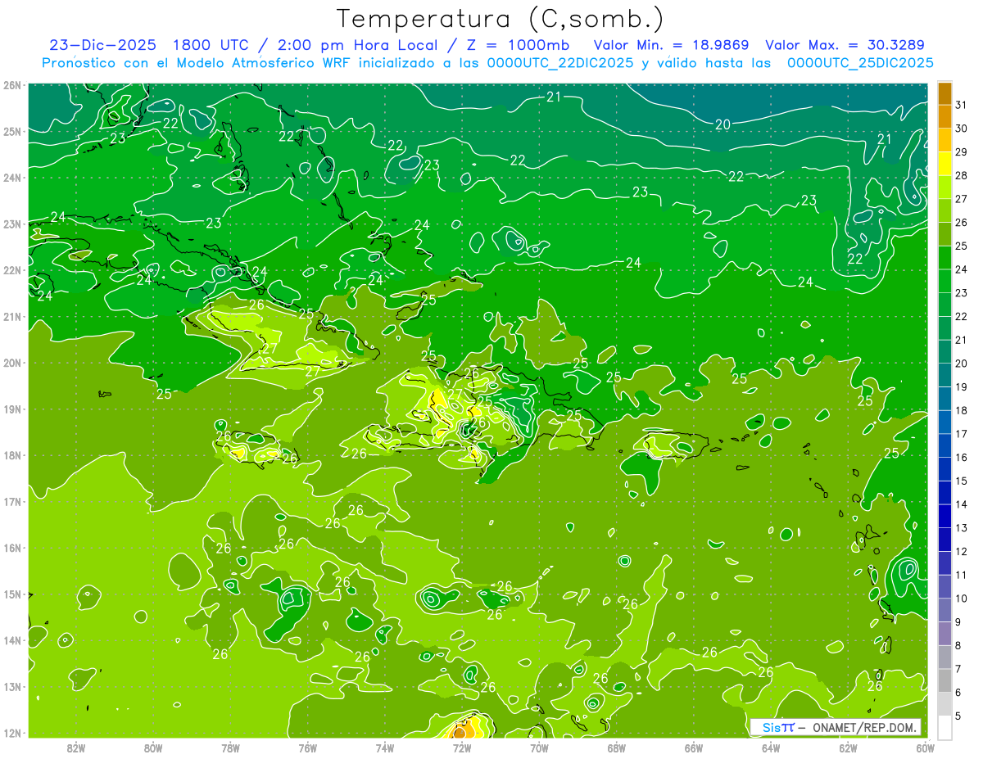Screen dimensions: 983x759
Task: Click legend value 9
Action: point(958,622)
